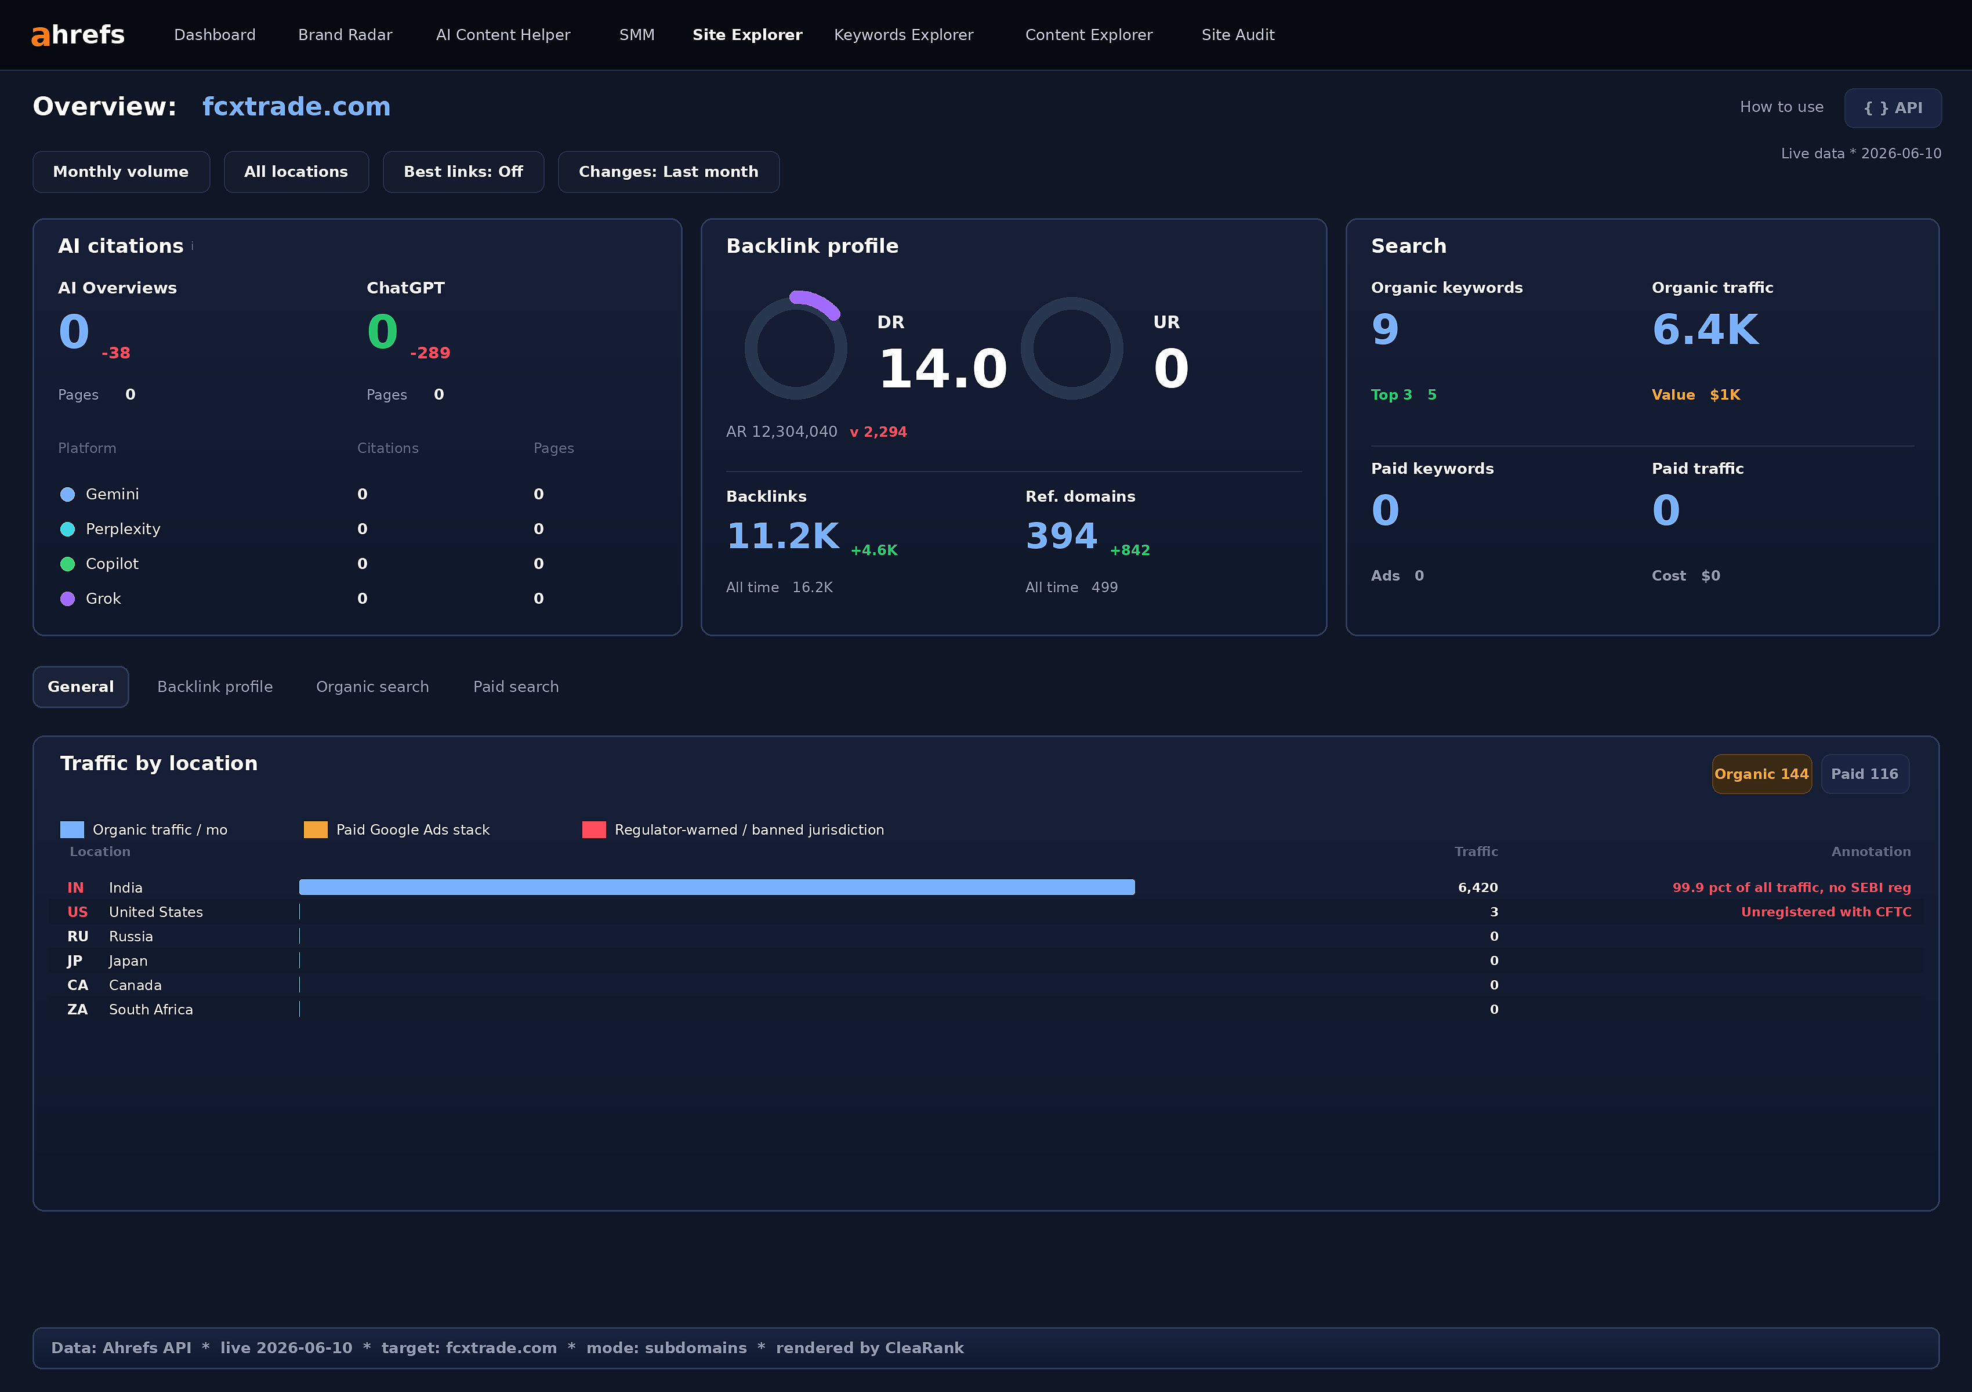Click the Organic traffic value 6.4K
Screen dimensions: 1972x1392
pyautogui.click(x=1706, y=330)
